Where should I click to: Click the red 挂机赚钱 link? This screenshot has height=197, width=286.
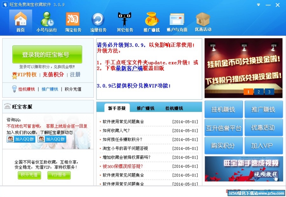[x=26, y=89]
